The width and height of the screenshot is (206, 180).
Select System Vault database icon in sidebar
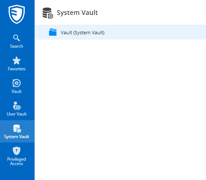tap(17, 129)
